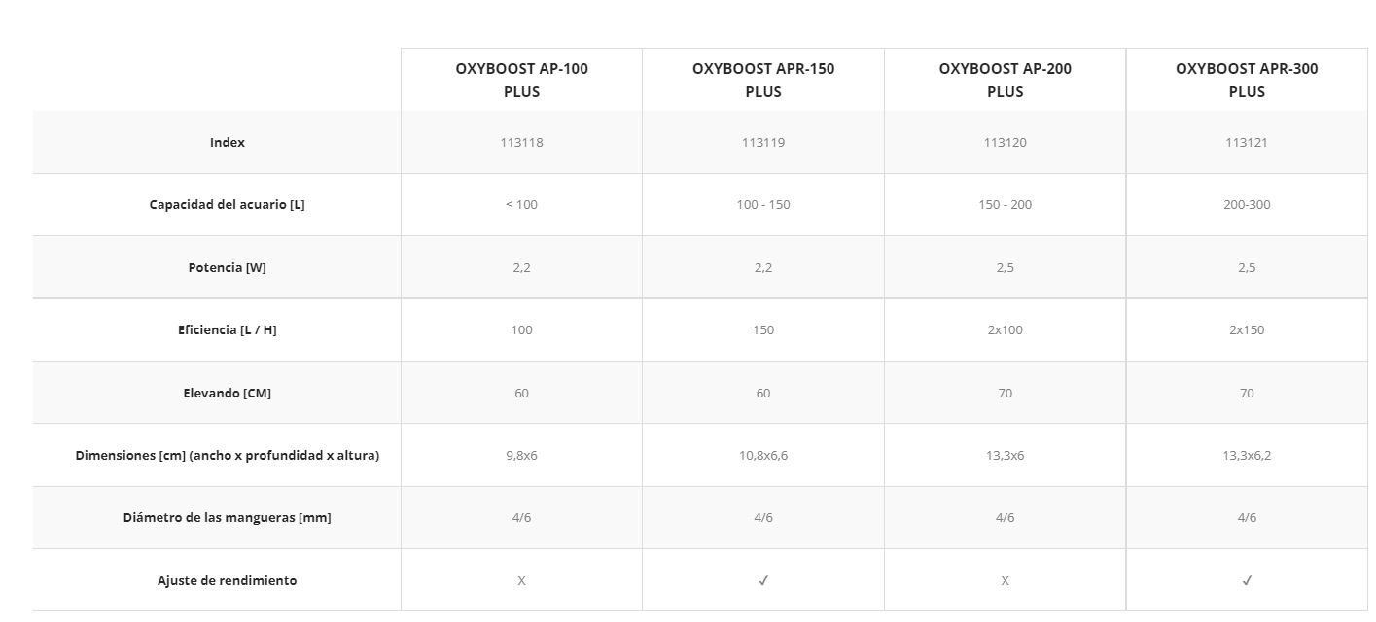Viewport: 1376px width, 622px height.
Task: Click the Ajuste de rendimiento row label
Action: [227, 580]
